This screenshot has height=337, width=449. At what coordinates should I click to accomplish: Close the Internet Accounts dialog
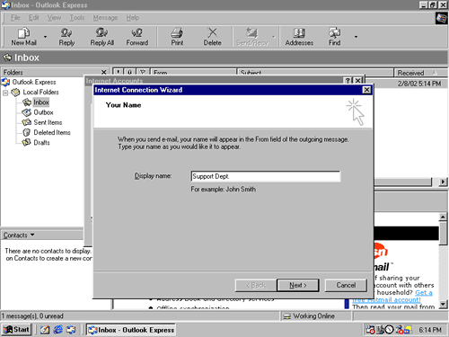click(358, 80)
